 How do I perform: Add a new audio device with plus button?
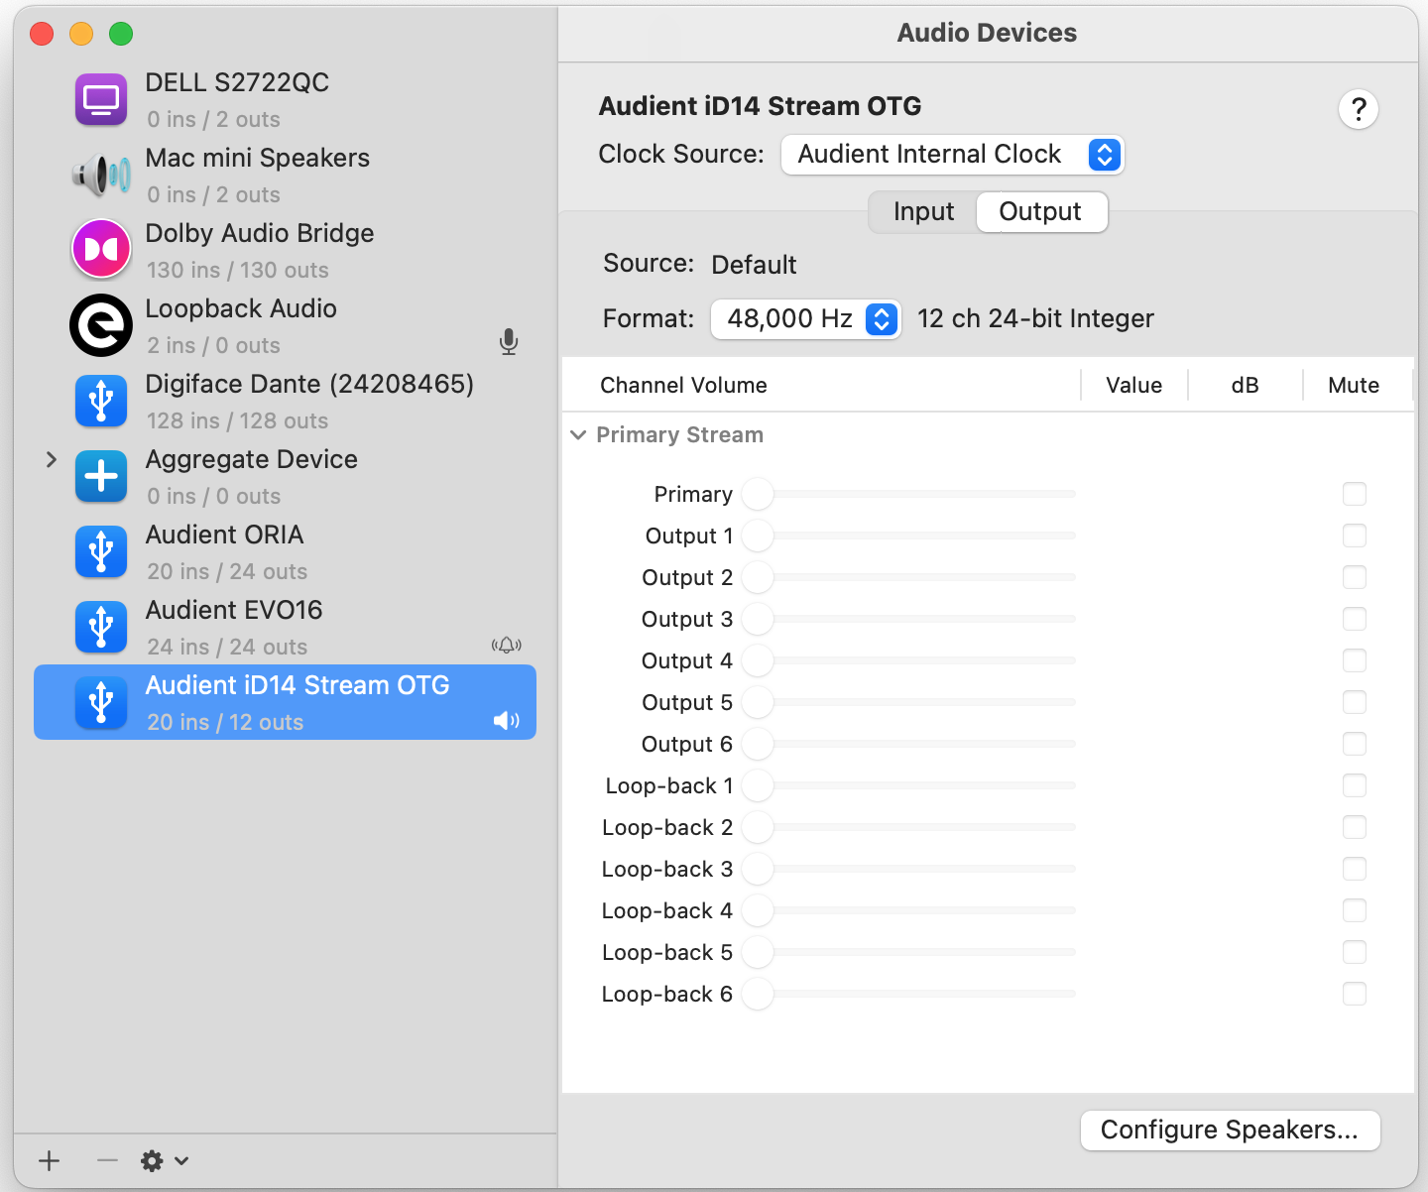click(x=50, y=1160)
